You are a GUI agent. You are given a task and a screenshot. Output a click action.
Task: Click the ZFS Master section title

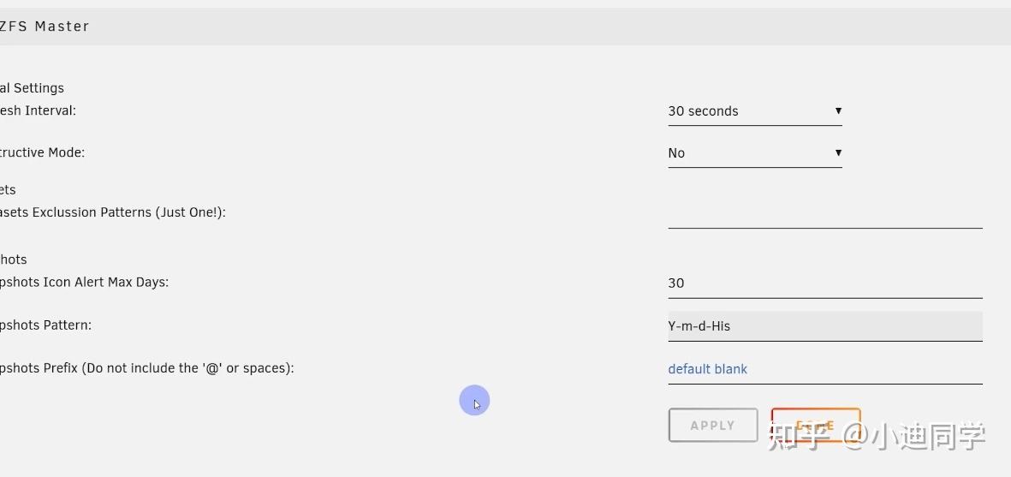click(45, 27)
